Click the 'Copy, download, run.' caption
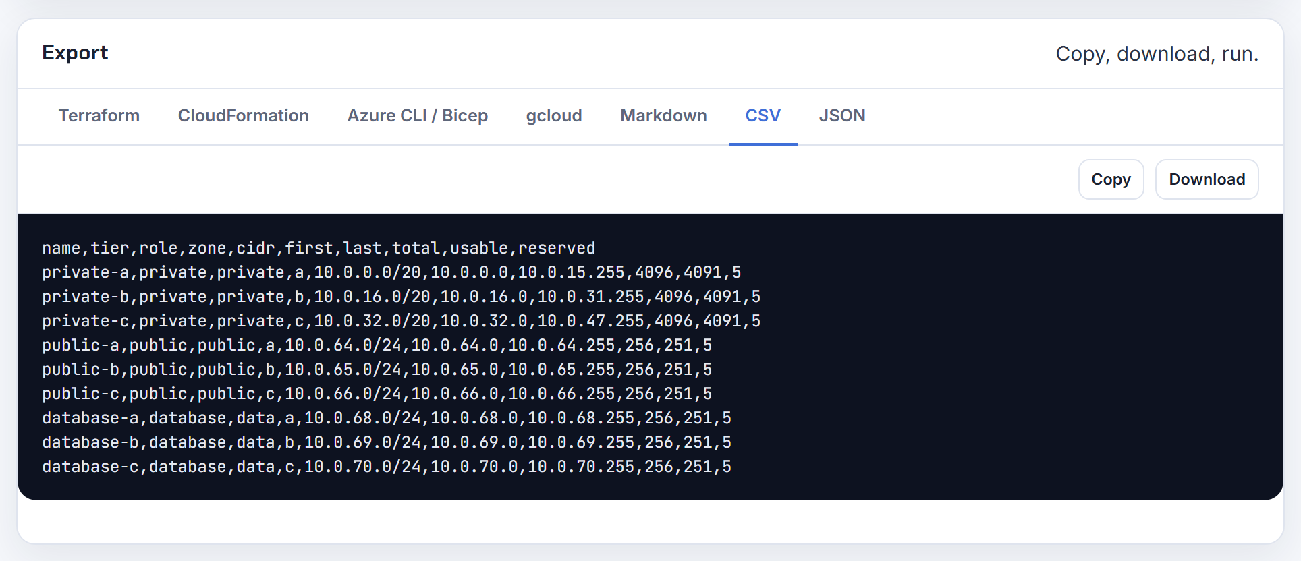The image size is (1301, 561). 1157,54
